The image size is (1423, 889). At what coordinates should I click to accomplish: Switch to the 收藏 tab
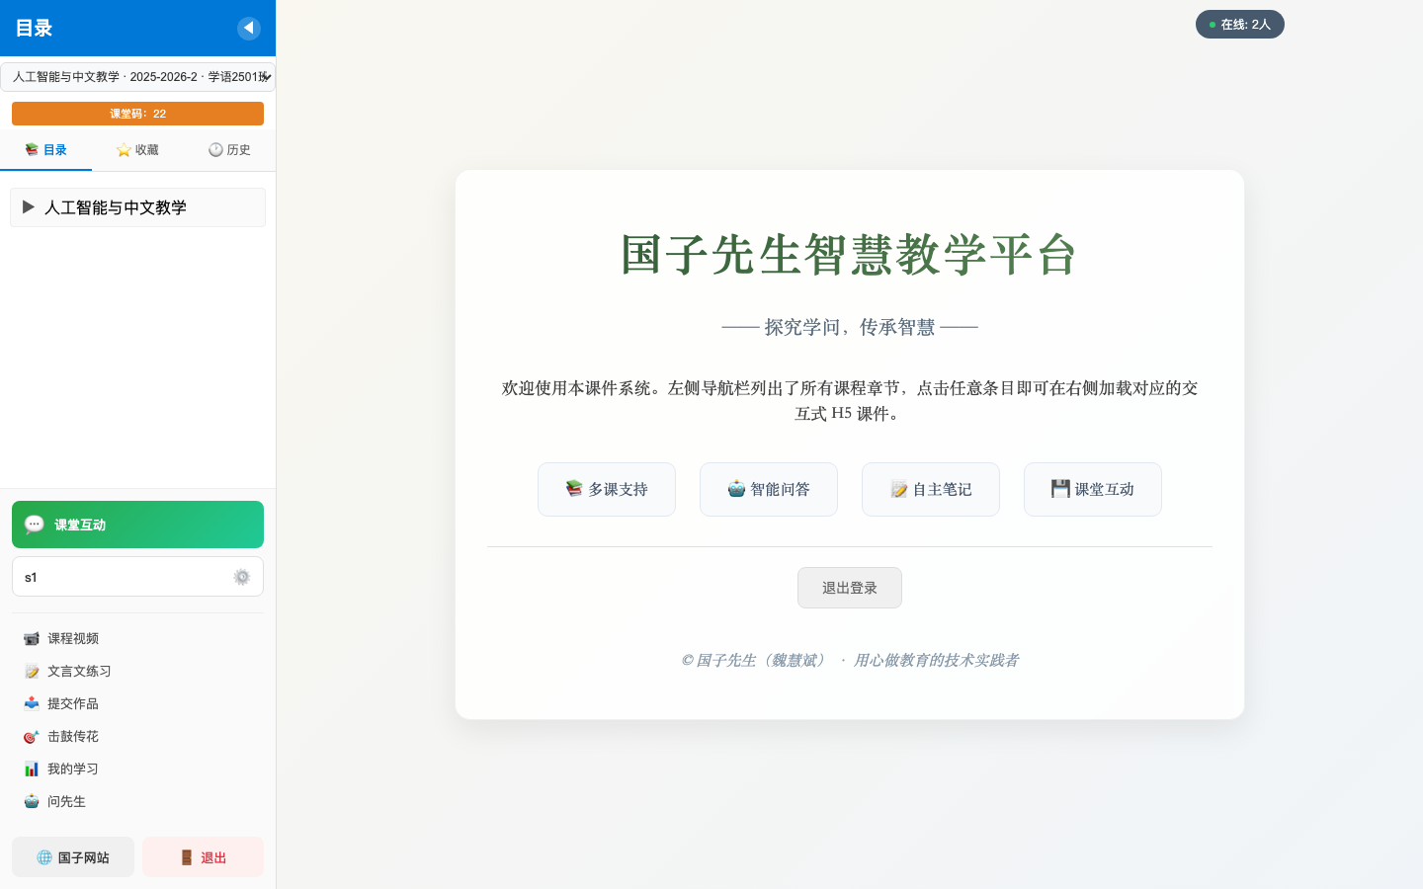tap(137, 150)
